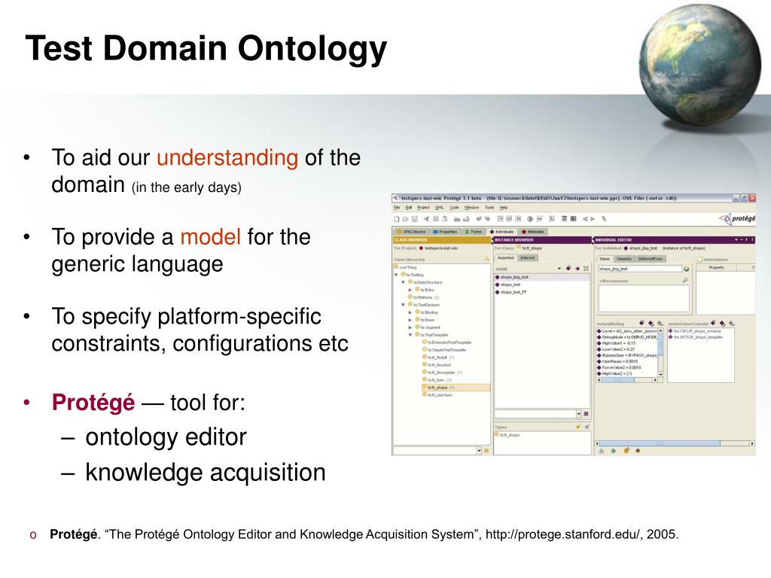Image resolution: width=771 pixels, height=578 pixels.
Task: Click the Copy icon in the toolbar
Action: [x=436, y=219]
